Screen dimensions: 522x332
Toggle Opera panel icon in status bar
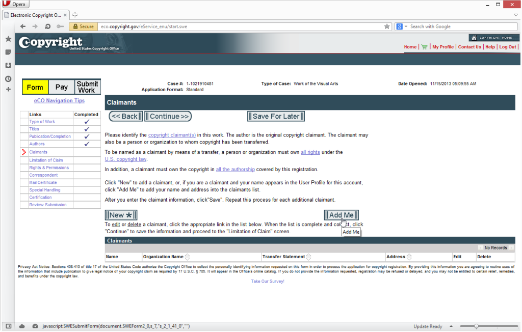pyautogui.click(x=9, y=326)
